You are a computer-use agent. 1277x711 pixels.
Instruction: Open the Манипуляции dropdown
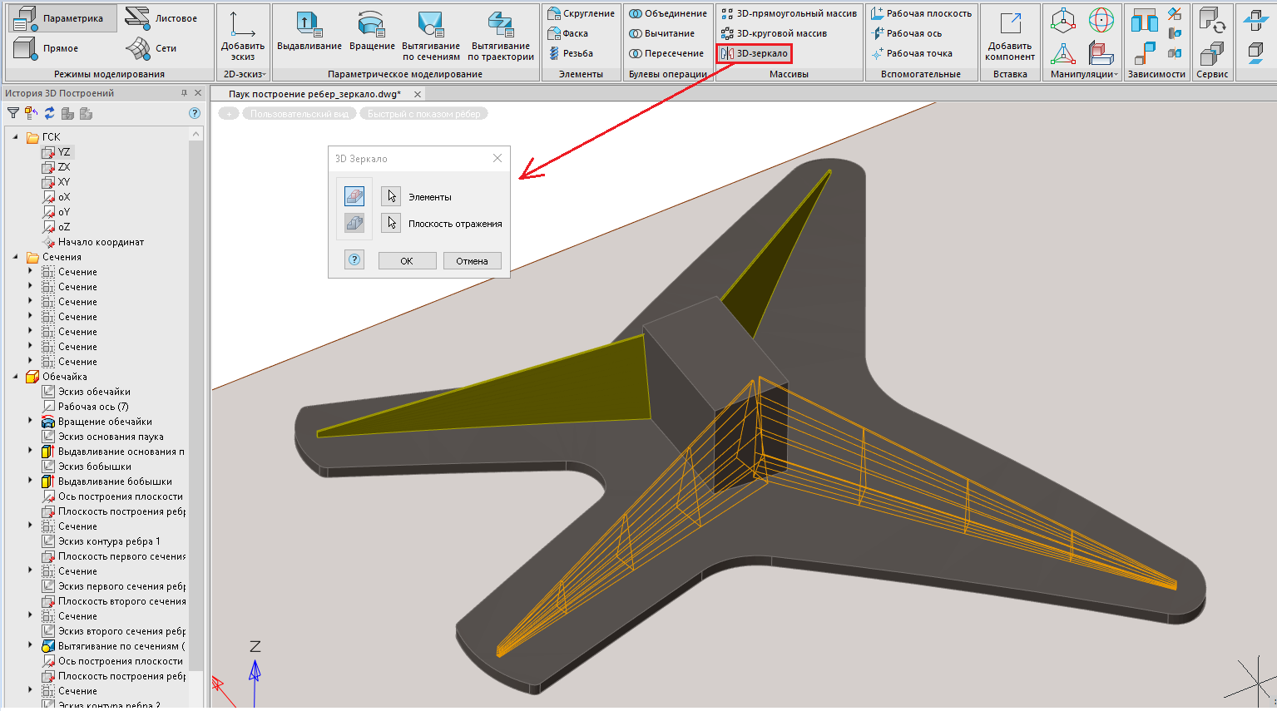1081,74
